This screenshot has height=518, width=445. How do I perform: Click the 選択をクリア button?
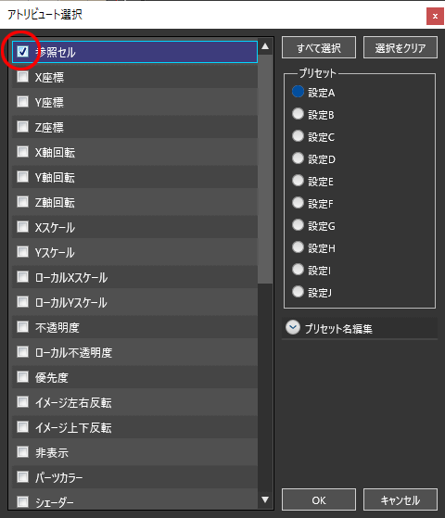tap(400, 47)
